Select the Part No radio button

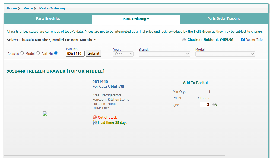pyautogui.click(x=56, y=53)
